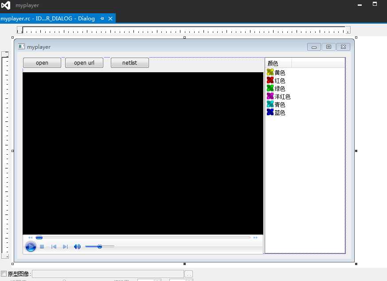Mute the player via speaker icon

(77, 246)
